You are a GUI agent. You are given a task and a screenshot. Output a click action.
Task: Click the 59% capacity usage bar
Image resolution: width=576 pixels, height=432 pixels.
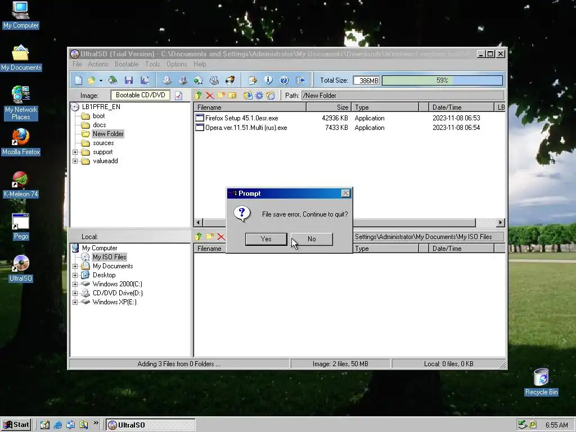click(x=442, y=80)
